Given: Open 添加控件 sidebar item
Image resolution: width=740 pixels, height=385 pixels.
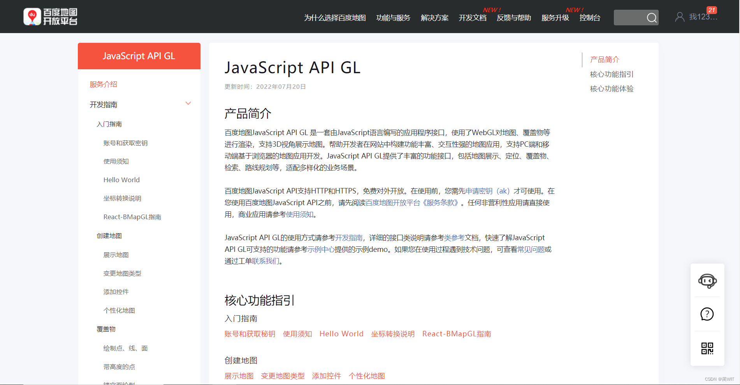Looking at the screenshot, I should point(116,292).
